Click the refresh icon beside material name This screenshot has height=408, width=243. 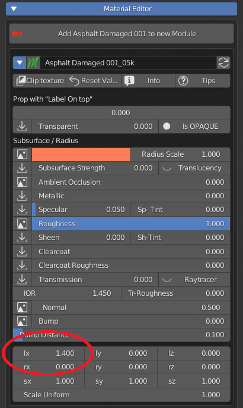coord(223,63)
